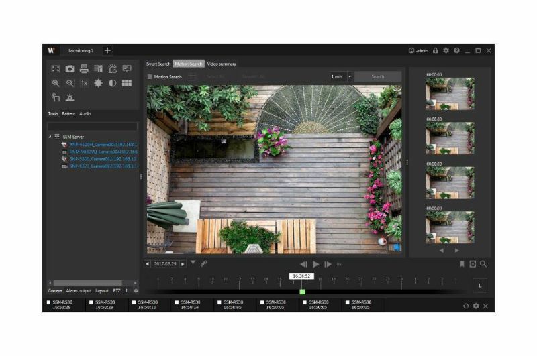Switch to the Smart Search tab

[x=158, y=64]
